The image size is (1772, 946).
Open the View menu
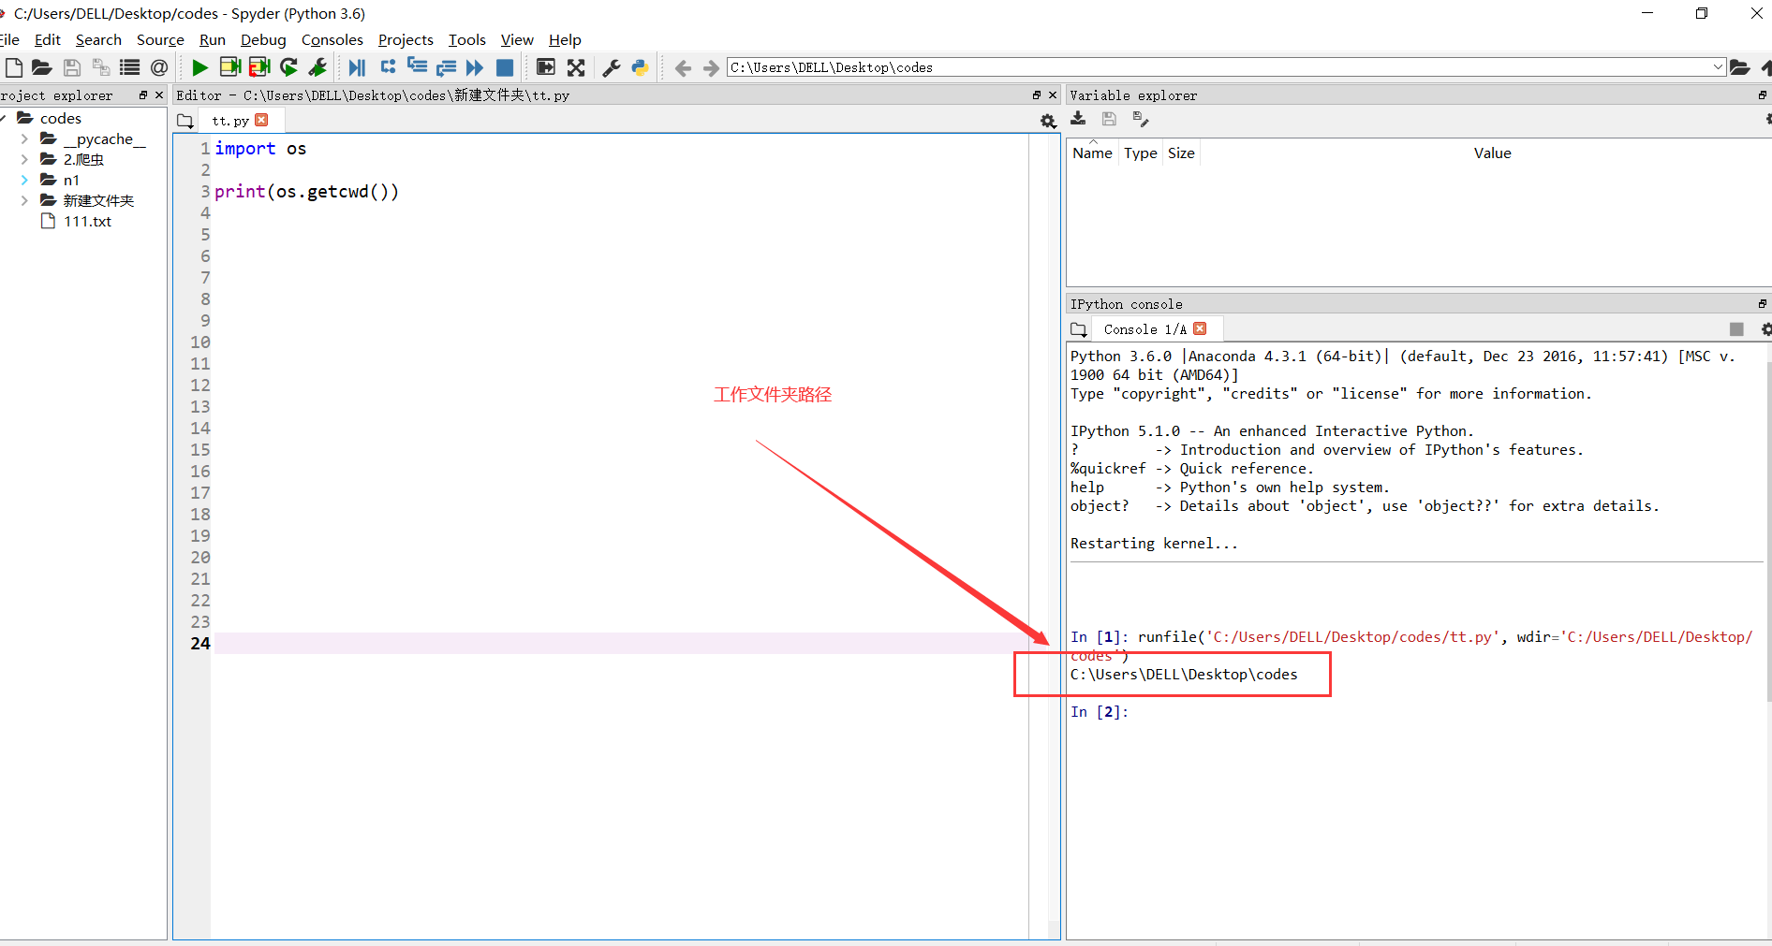[x=517, y=39]
